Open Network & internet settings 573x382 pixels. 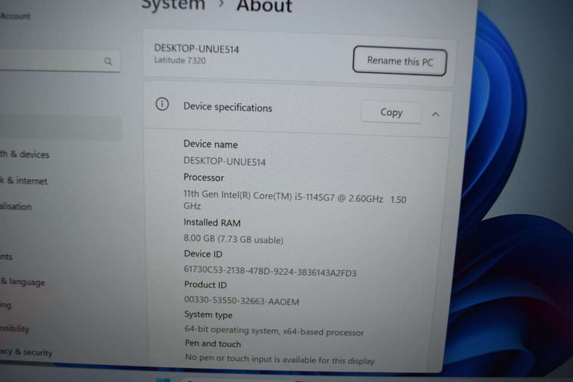[23, 180]
